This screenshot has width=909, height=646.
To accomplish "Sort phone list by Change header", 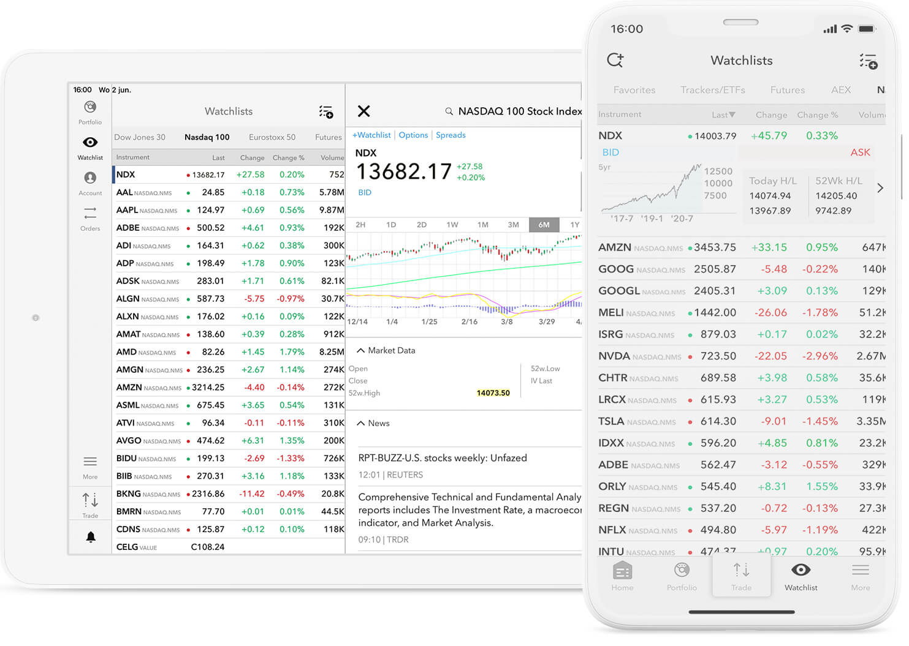I will click(x=771, y=115).
